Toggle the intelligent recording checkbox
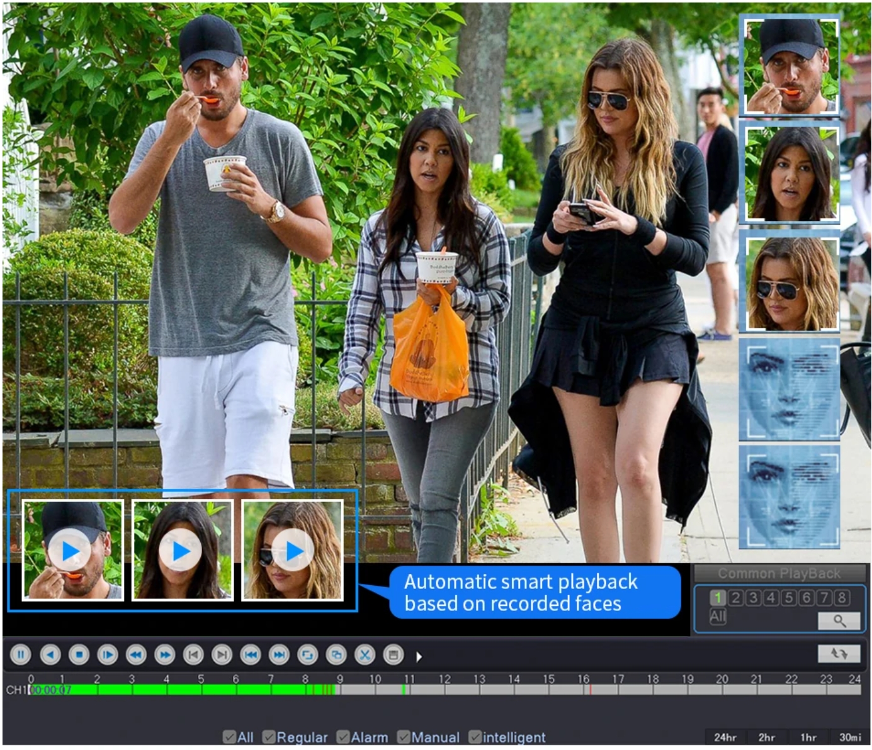 [475, 737]
